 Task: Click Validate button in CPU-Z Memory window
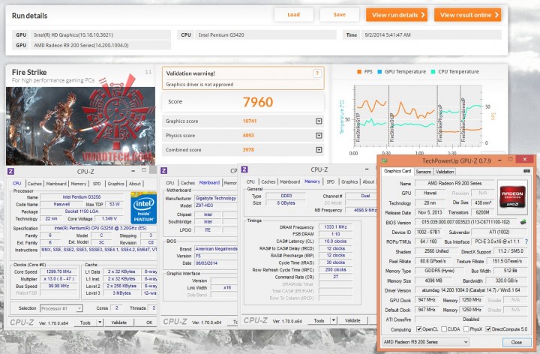(352, 320)
